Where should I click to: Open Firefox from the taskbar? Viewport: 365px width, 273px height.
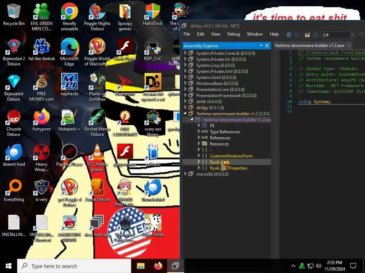tap(158, 266)
